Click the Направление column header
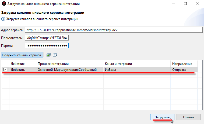 [184, 63]
